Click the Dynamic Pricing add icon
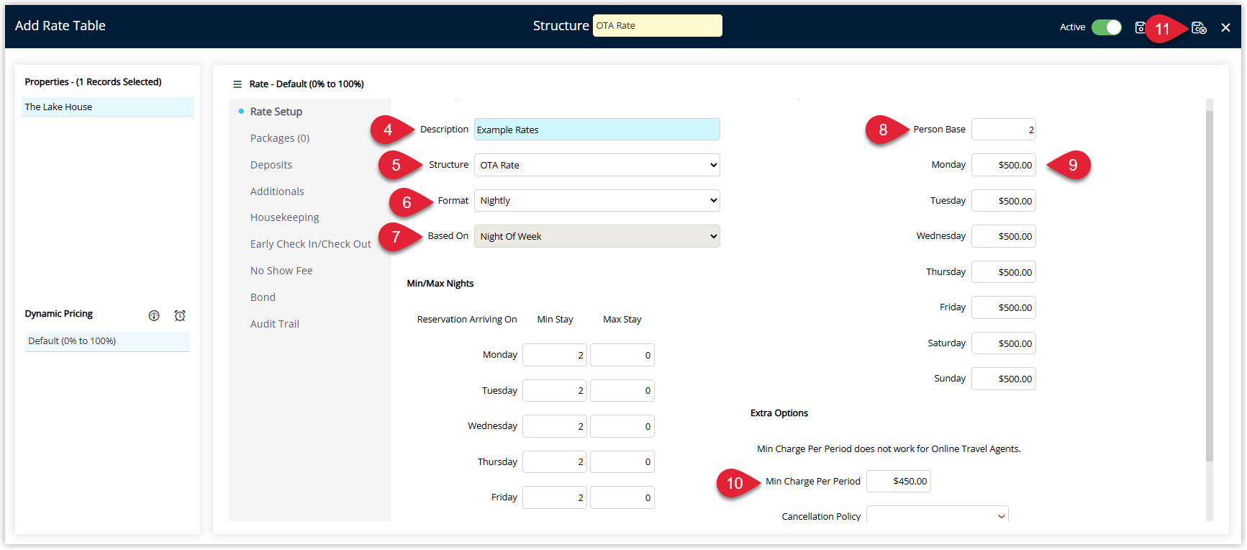Screen dimensions: 1247x550 click(x=154, y=315)
